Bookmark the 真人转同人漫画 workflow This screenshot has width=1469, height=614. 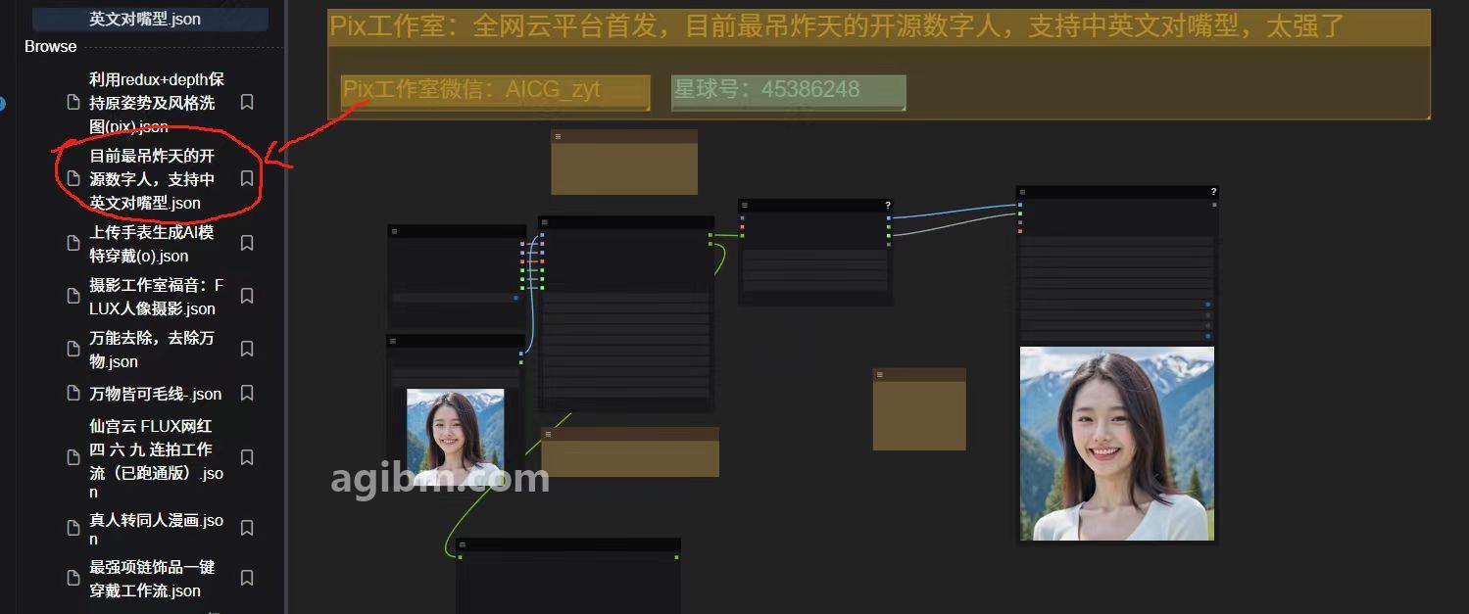click(x=247, y=527)
